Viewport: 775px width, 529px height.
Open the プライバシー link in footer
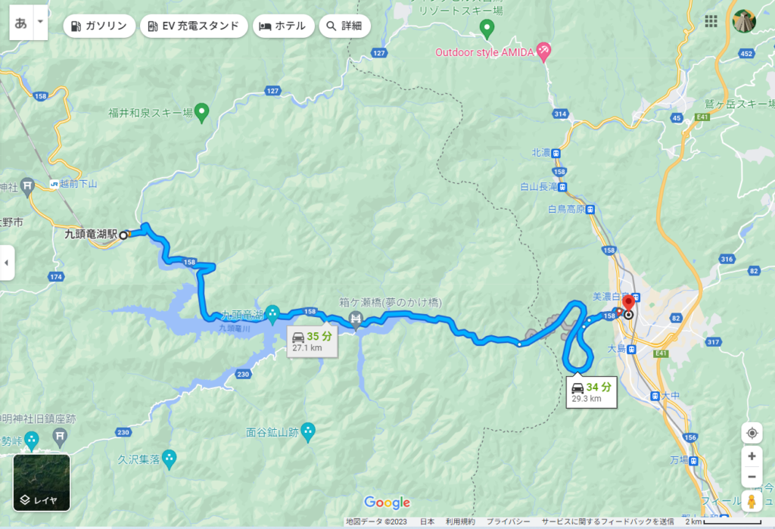[x=508, y=521]
